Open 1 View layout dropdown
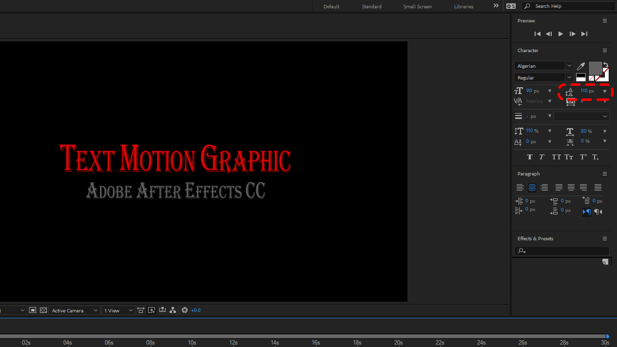 (x=118, y=310)
